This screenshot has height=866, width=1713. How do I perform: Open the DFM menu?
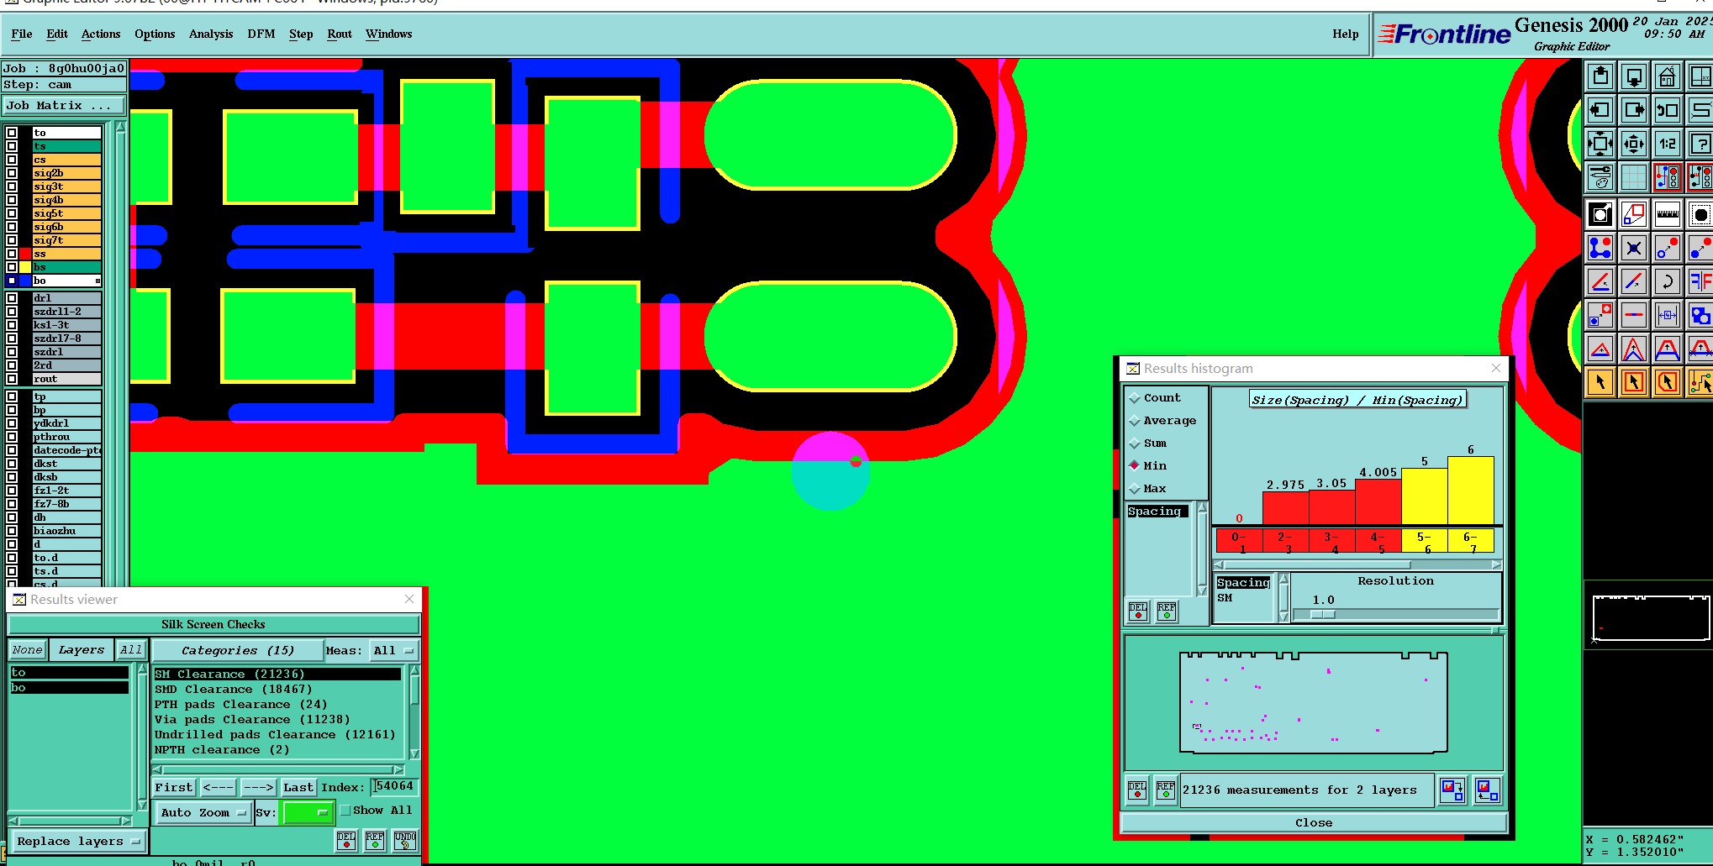261,34
